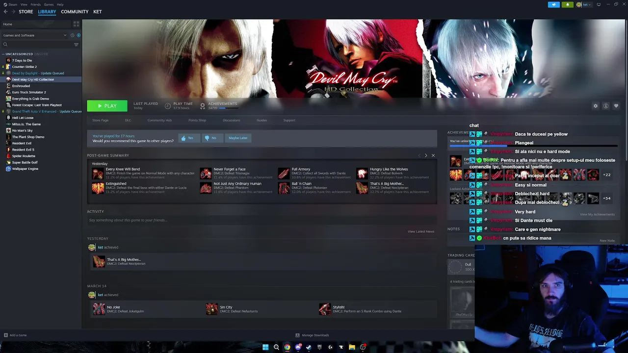Image resolution: width=628 pixels, height=353 pixels.
Task: Toggle sort by recent activity clock icon
Action: tap(72, 35)
